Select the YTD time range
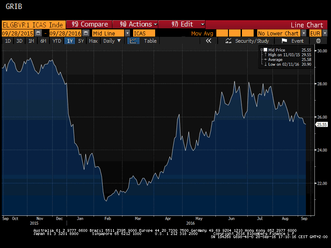Image resolution: width=331 pixels, height=248 pixels. click(57, 41)
